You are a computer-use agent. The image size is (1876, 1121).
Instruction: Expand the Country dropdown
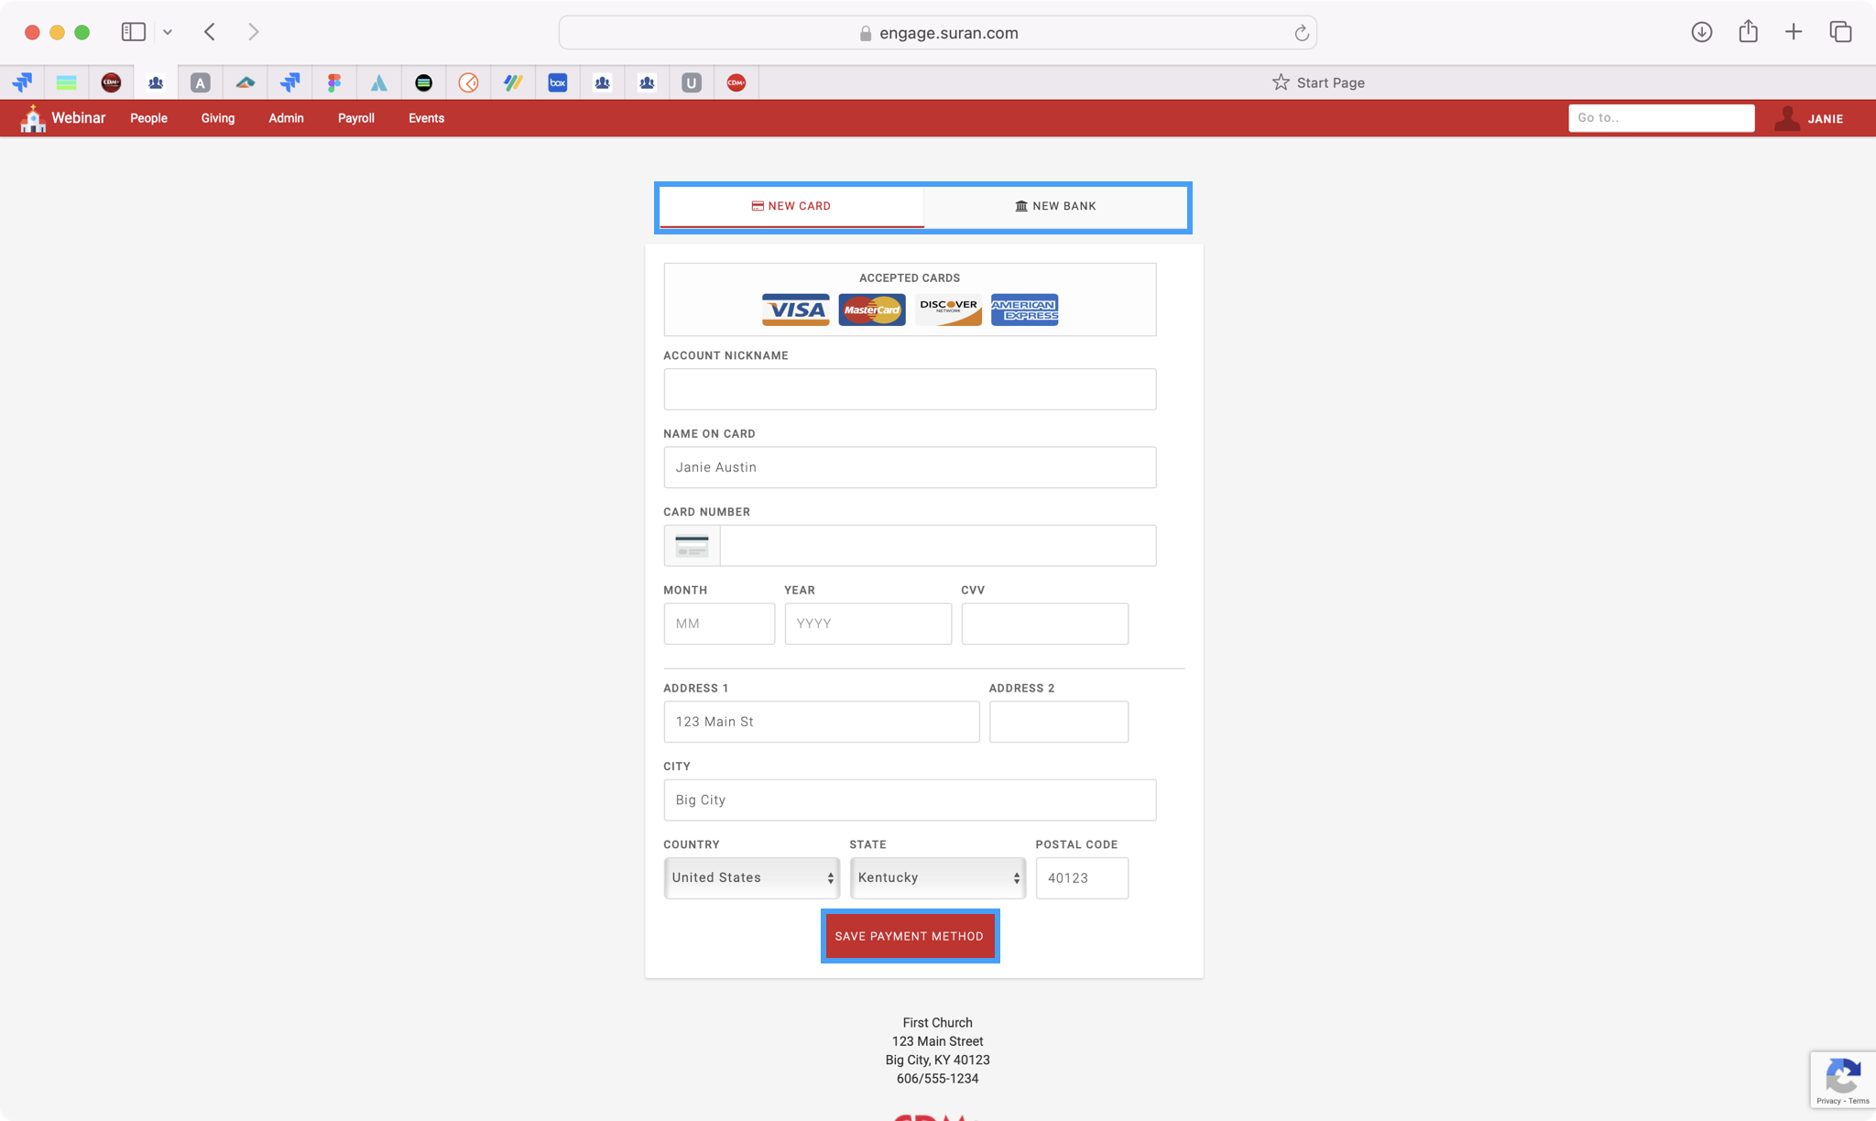(x=751, y=877)
